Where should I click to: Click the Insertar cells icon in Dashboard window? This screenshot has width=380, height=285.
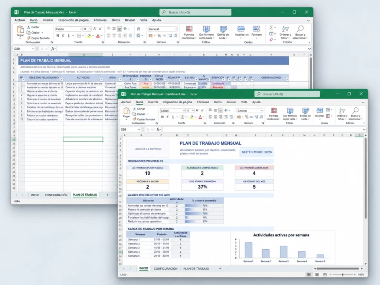(320, 111)
